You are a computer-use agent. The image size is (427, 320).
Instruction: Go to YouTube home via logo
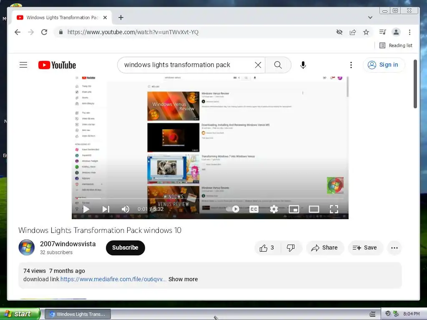[57, 65]
